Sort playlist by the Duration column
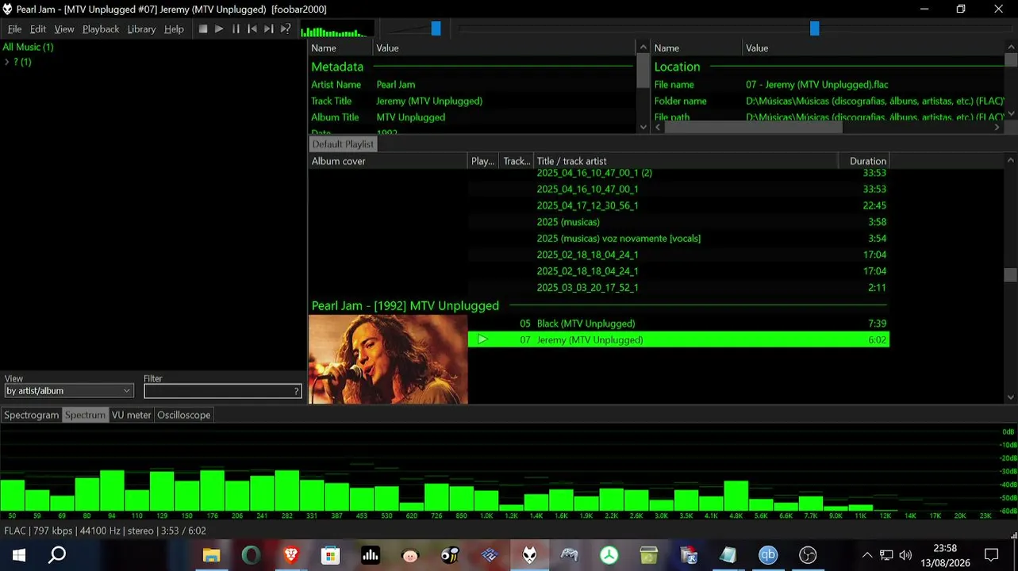The height and width of the screenshot is (571, 1018). coord(864,161)
